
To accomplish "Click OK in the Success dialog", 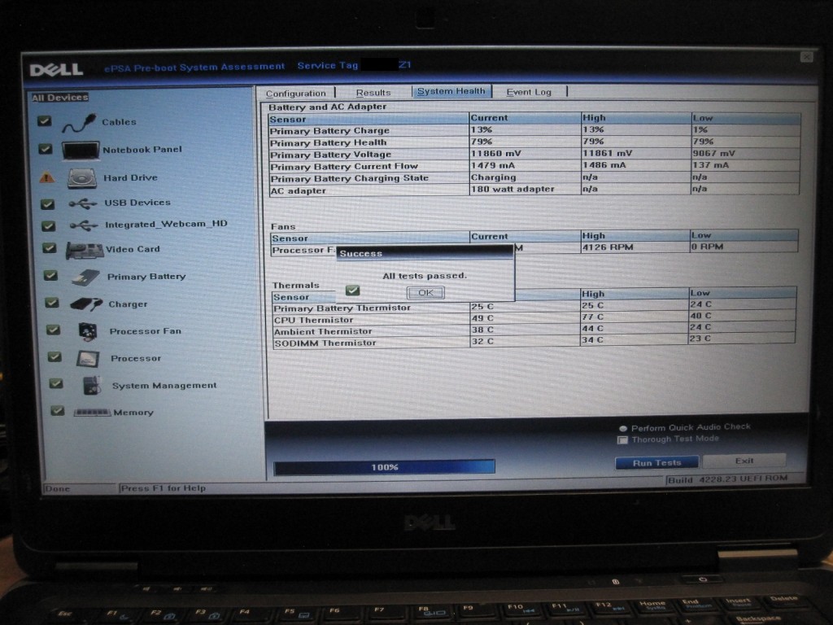I will pyautogui.click(x=425, y=293).
